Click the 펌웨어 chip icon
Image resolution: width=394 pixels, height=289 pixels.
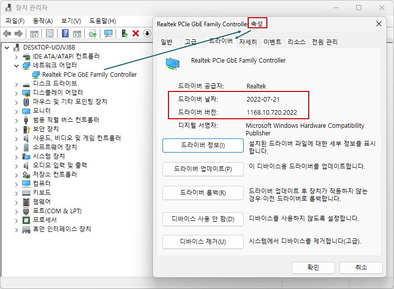coord(26,202)
